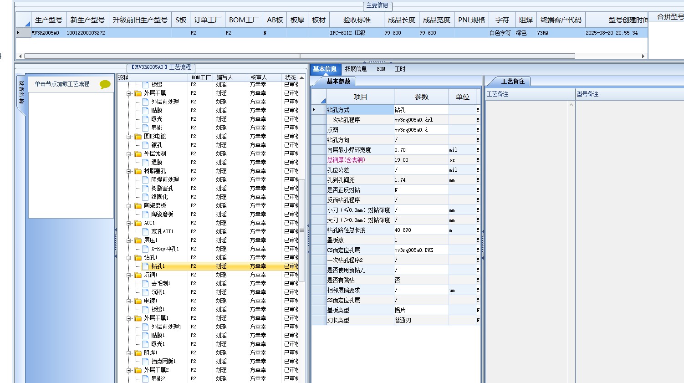
Task: Click the document icon of 退膜
Action: point(145,163)
